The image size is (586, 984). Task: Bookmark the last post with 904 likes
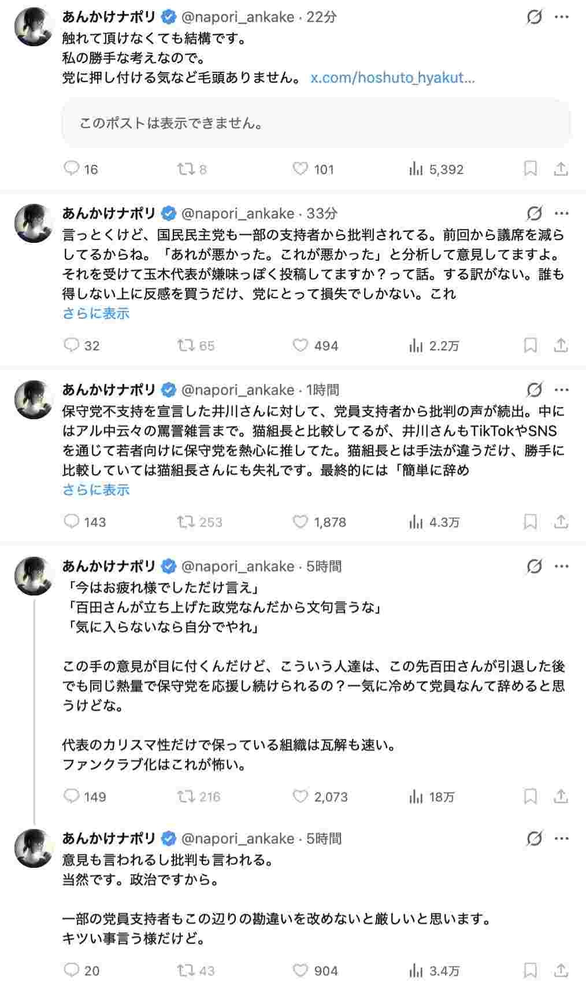pyautogui.click(x=530, y=971)
